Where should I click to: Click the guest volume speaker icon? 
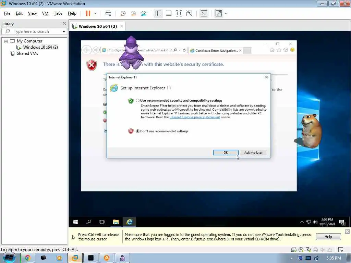pos(315,222)
